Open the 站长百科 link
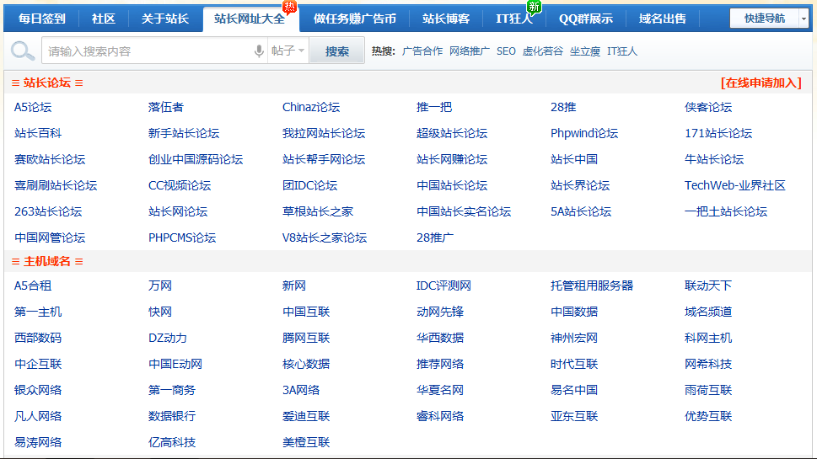The image size is (817, 459). click(x=38, y=133)
